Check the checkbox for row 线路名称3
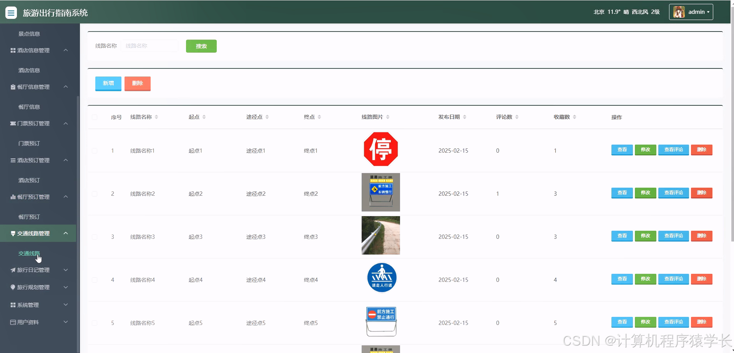Image resolution: width=734 pixels, height=353 pixels. [95, 237]
